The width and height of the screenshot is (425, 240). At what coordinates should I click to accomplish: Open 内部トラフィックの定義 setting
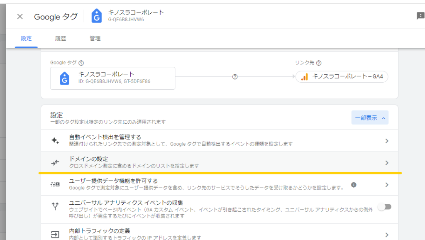pyautogui.click(x=220, y=232)
